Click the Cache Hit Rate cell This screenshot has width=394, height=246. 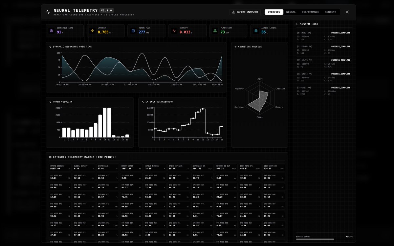(179, 167)
